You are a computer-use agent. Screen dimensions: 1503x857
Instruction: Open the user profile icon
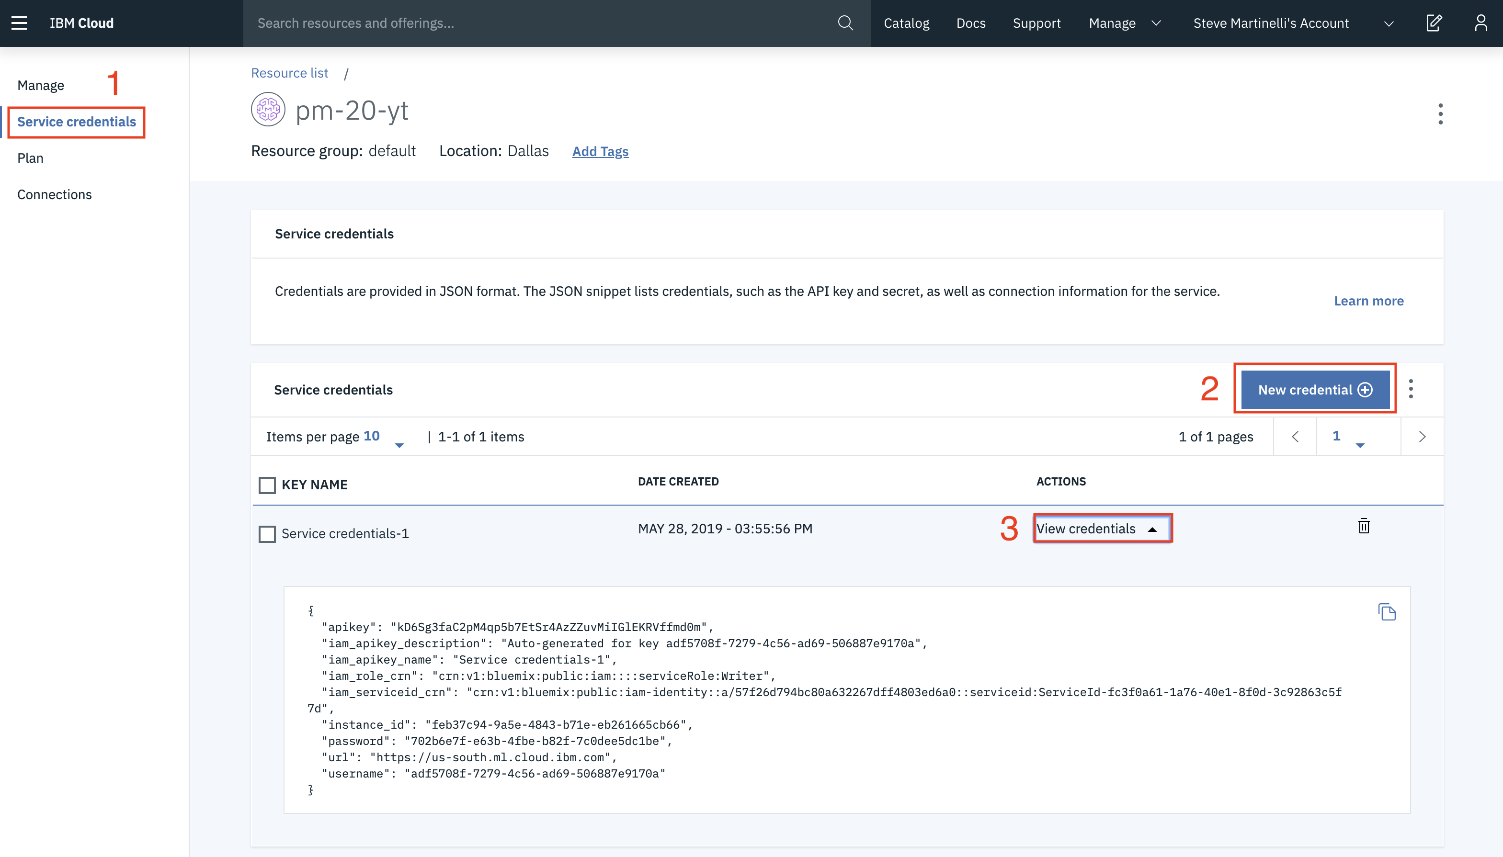(x=1480, y=23)
